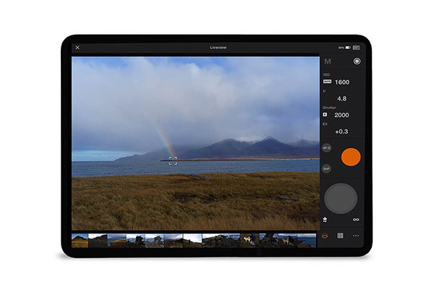Change the f/4.8 aperture value

point(341,99)
